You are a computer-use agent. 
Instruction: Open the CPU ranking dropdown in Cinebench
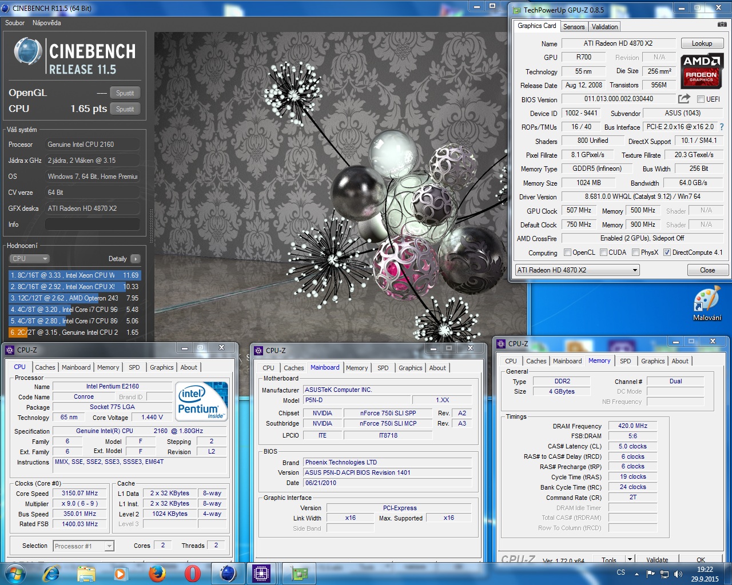click(30, 259)
